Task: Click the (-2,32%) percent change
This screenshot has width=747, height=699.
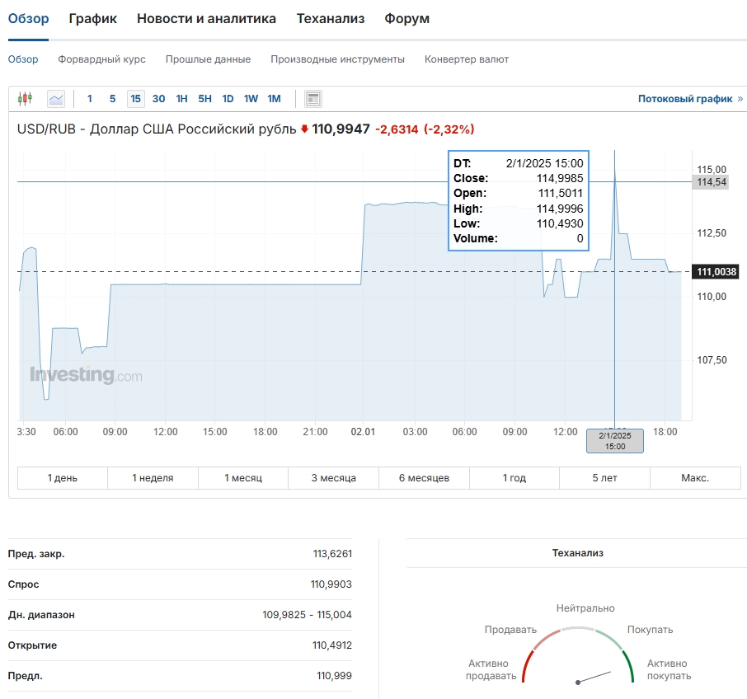Action: tap(449, 129)
